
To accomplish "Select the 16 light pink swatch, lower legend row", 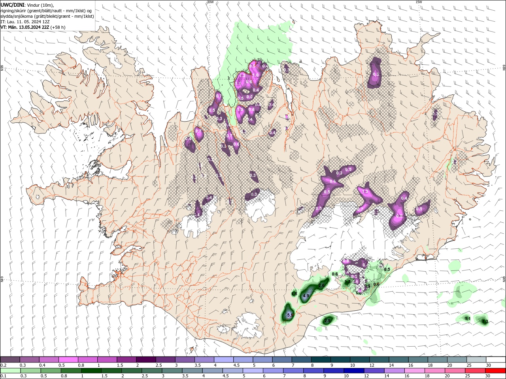I will coord(415,371).
